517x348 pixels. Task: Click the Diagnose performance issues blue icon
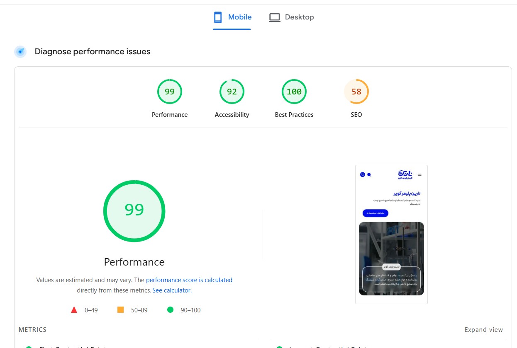point(20,52)
